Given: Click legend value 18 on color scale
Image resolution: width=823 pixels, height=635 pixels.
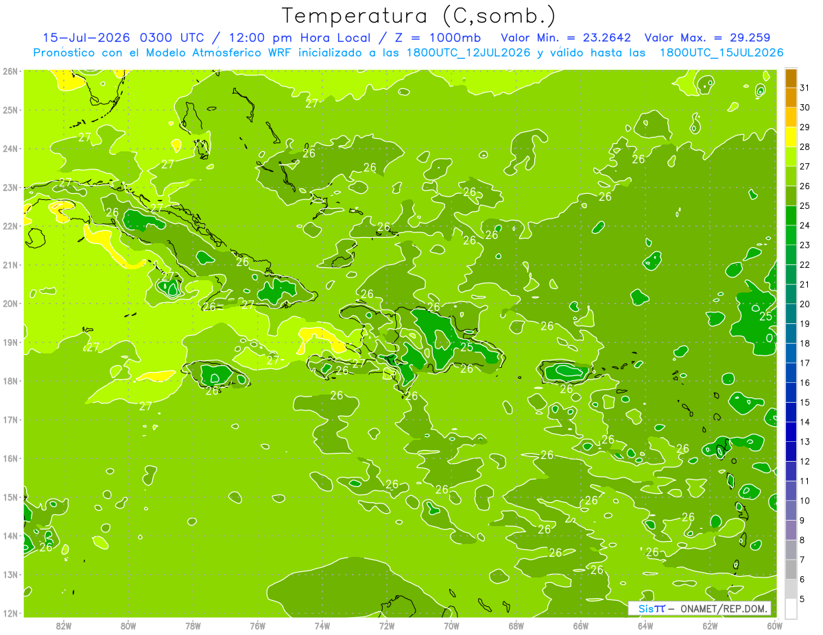Looking at the screenshot, I should (x=804, y=344).
